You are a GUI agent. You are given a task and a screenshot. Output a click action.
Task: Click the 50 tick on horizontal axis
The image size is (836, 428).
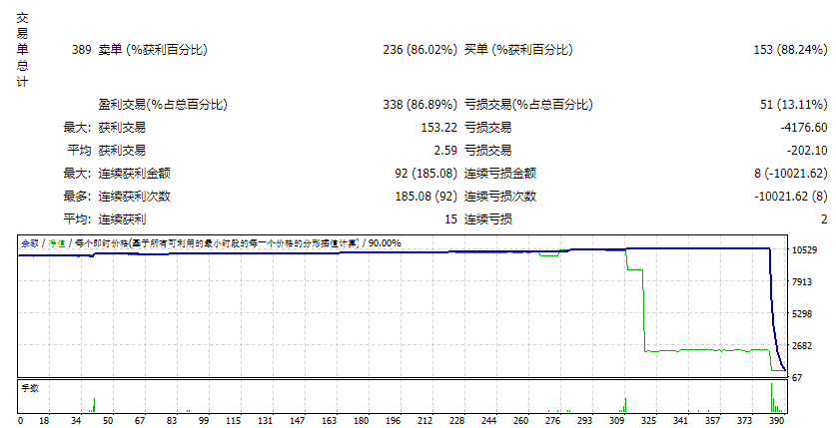click(108, 421)
